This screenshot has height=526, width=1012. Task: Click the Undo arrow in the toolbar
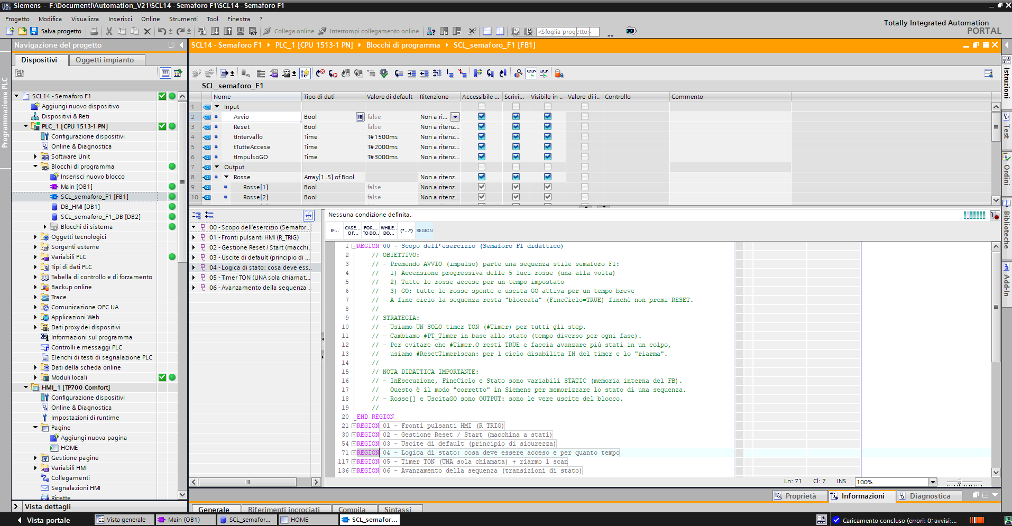click(162, 31)
